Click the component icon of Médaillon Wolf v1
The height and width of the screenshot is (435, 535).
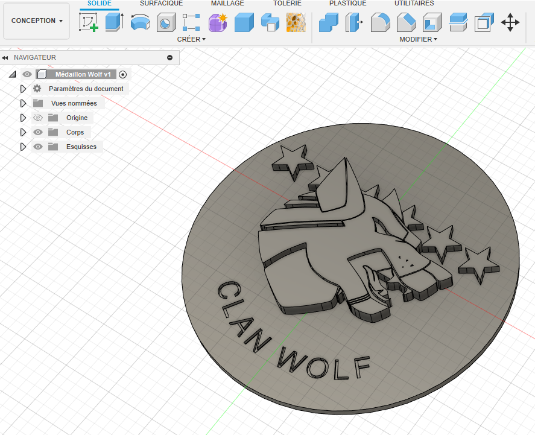click(x=42, y=74)
